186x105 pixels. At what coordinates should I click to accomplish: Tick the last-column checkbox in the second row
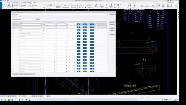[x=96, y=27]
